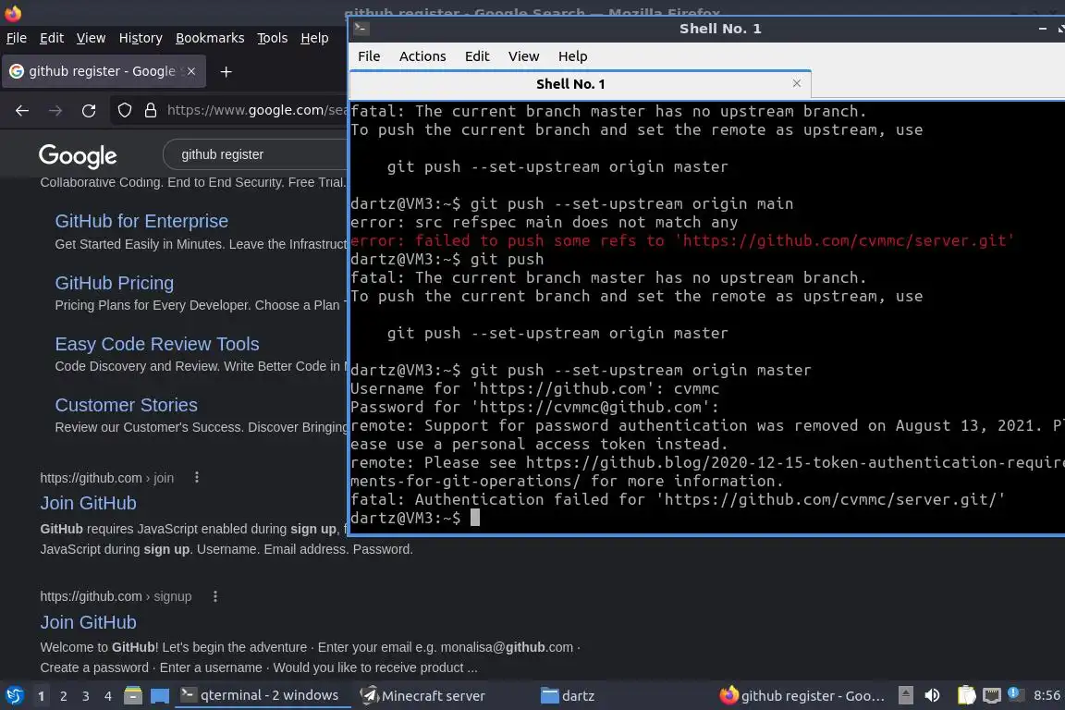The width and height of the screenshot is (1065, 710).
Task: Open Firefox Tools menu
Action: pos(273,38)
